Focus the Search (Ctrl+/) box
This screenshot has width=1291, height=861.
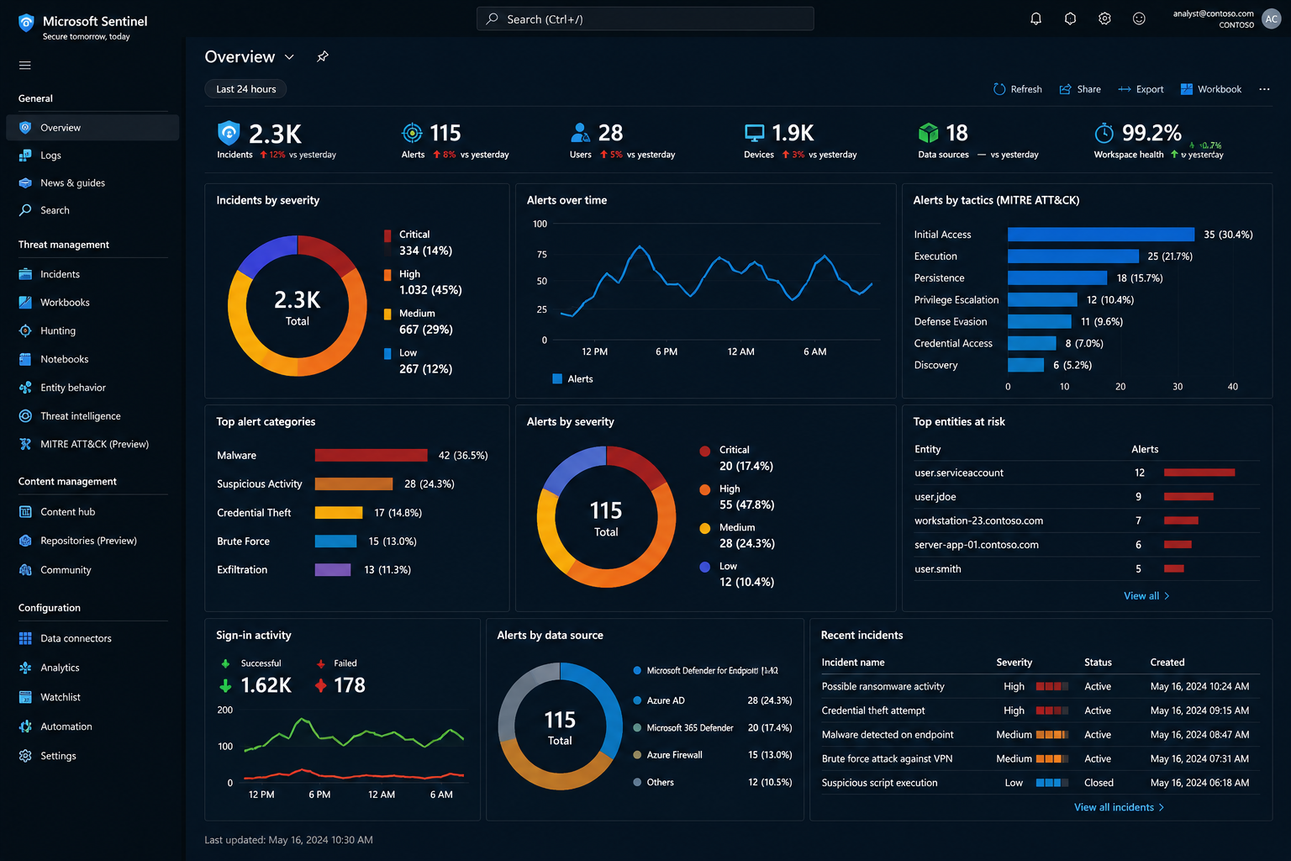645,18
